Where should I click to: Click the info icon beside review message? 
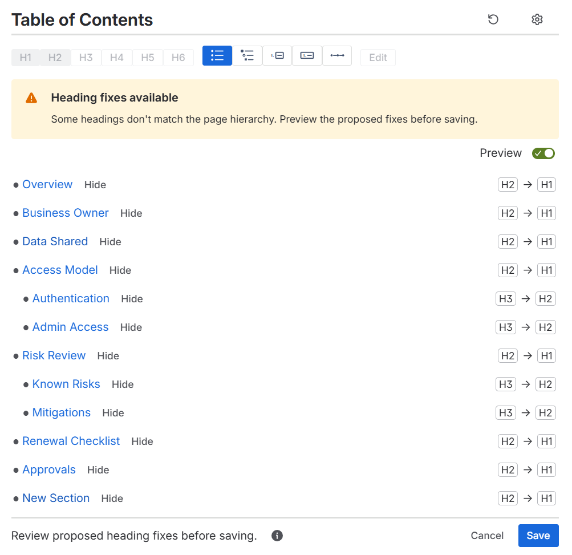coord(277,536)
